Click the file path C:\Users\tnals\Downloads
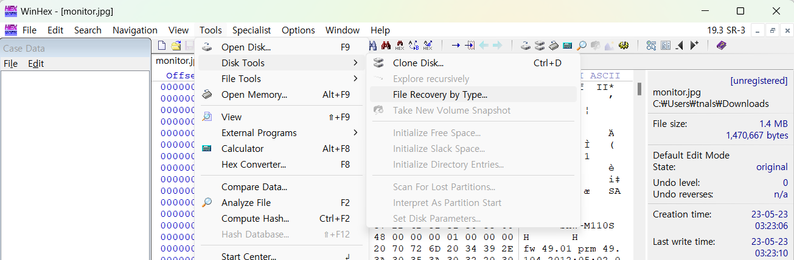 711,104
